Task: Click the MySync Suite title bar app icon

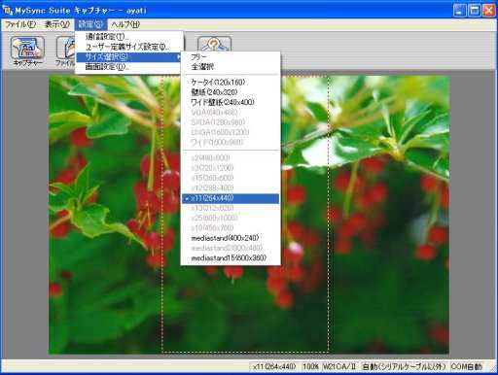Action: 7,10
